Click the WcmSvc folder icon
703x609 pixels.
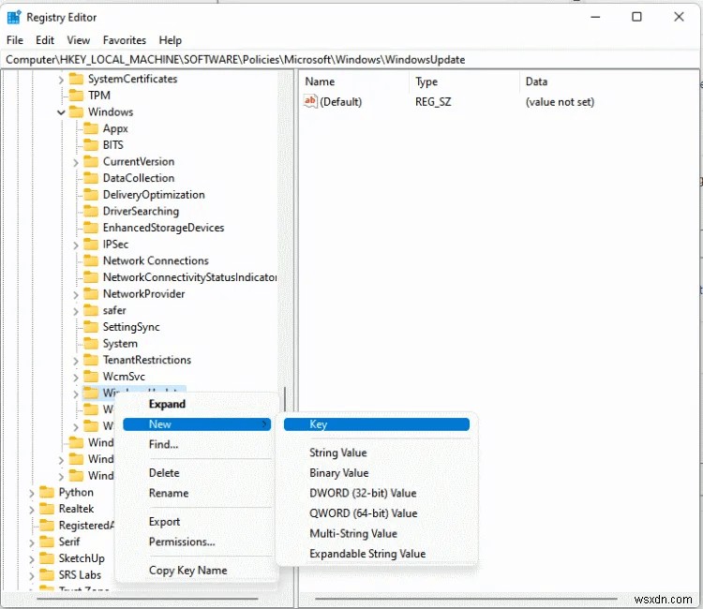click(x=91, y=377)
